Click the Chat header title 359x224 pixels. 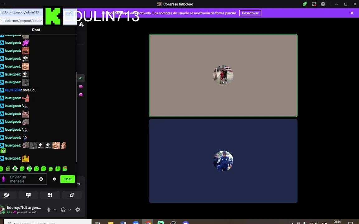coord(36,30)
